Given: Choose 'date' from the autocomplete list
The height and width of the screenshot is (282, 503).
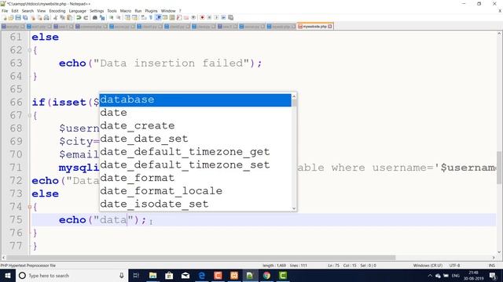Looking at the screenshot, I should [196, 113].
